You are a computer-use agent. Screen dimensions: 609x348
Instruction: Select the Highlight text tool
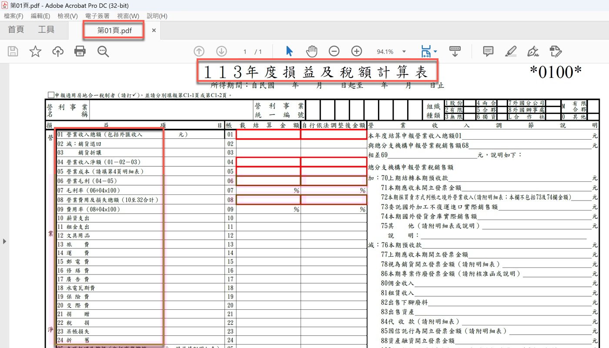[511, 51]
